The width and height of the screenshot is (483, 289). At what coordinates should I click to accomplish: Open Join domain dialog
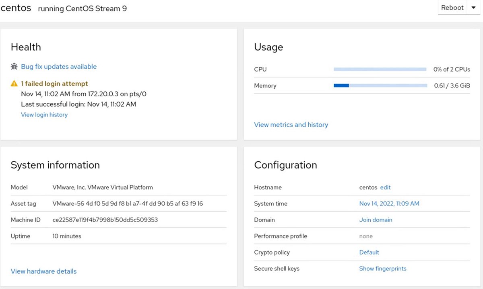coord(376,220)
